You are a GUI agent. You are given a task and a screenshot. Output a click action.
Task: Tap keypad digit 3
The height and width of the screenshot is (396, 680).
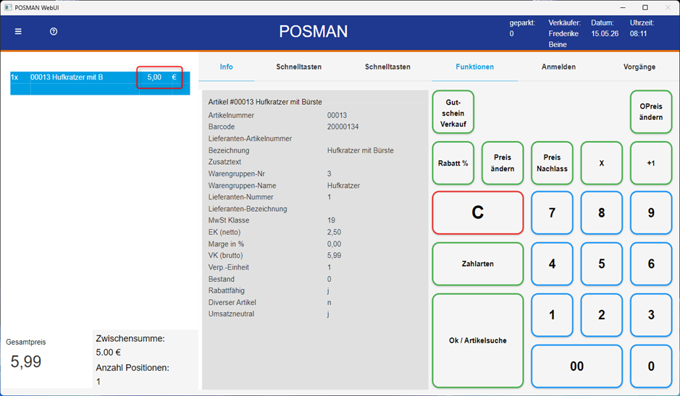pos(651,315)
